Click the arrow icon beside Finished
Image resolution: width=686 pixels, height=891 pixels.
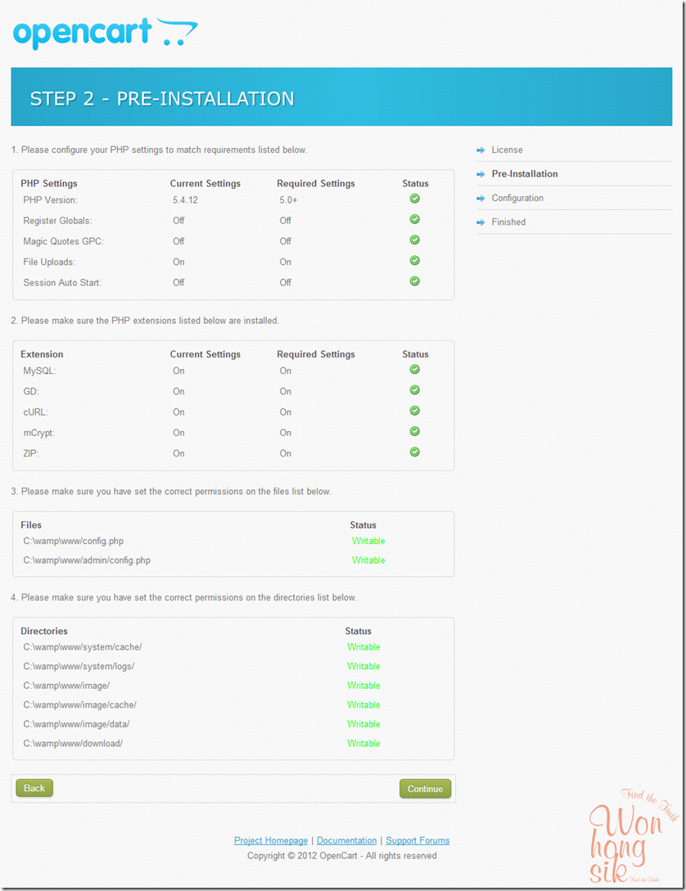[481, 223]
